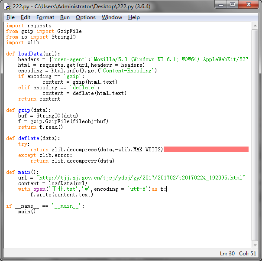The image size is (262, 261).
Task: Open the Help menu
Action: pyautogui.click(x=134, y=17)
